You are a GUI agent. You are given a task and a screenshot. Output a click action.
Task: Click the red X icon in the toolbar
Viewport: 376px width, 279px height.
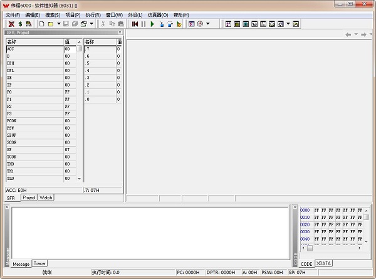11,24
